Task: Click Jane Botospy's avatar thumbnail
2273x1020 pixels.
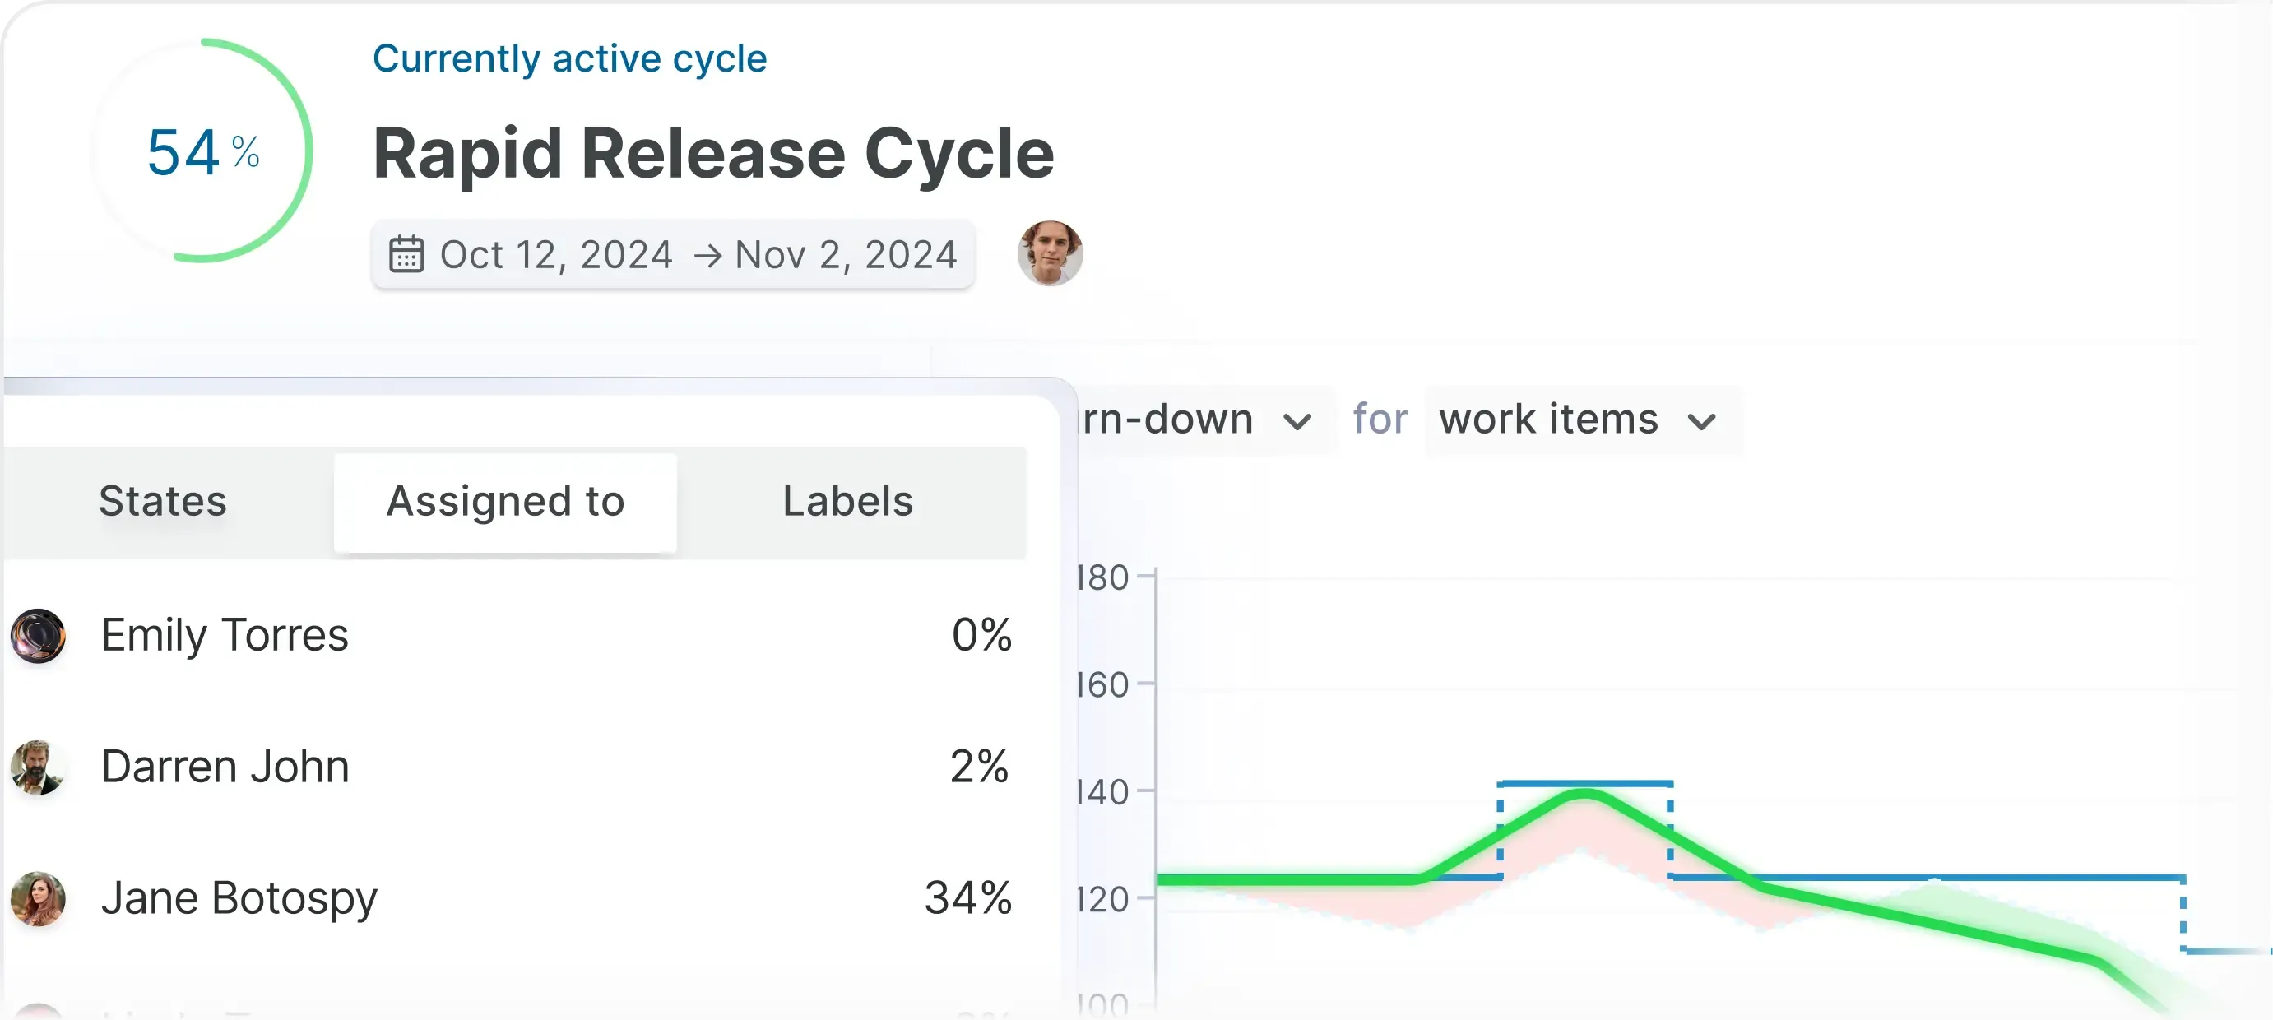Action: [x=36, y=900]
